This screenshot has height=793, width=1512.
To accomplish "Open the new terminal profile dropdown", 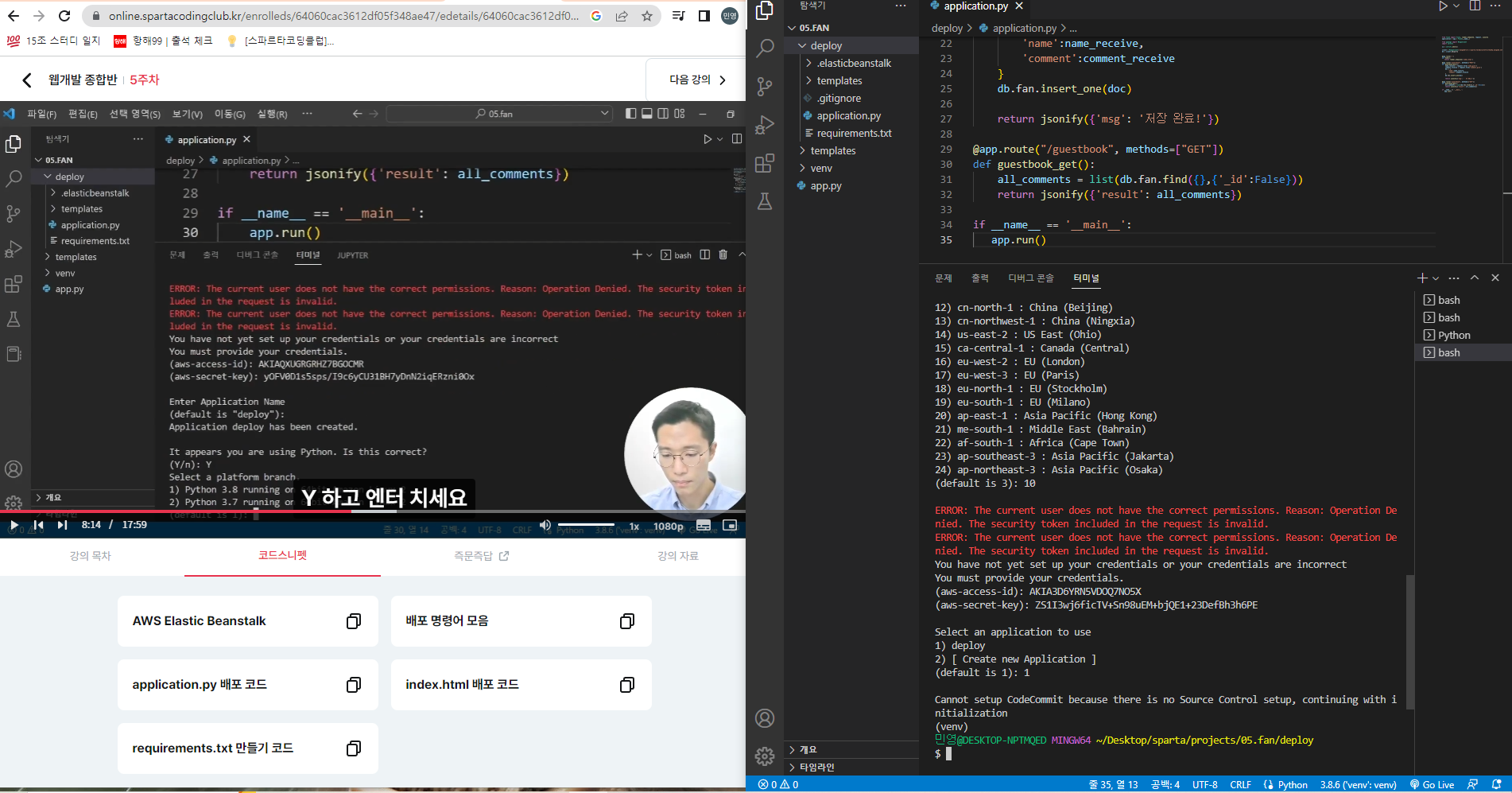I will click(x=1436, y=278).
